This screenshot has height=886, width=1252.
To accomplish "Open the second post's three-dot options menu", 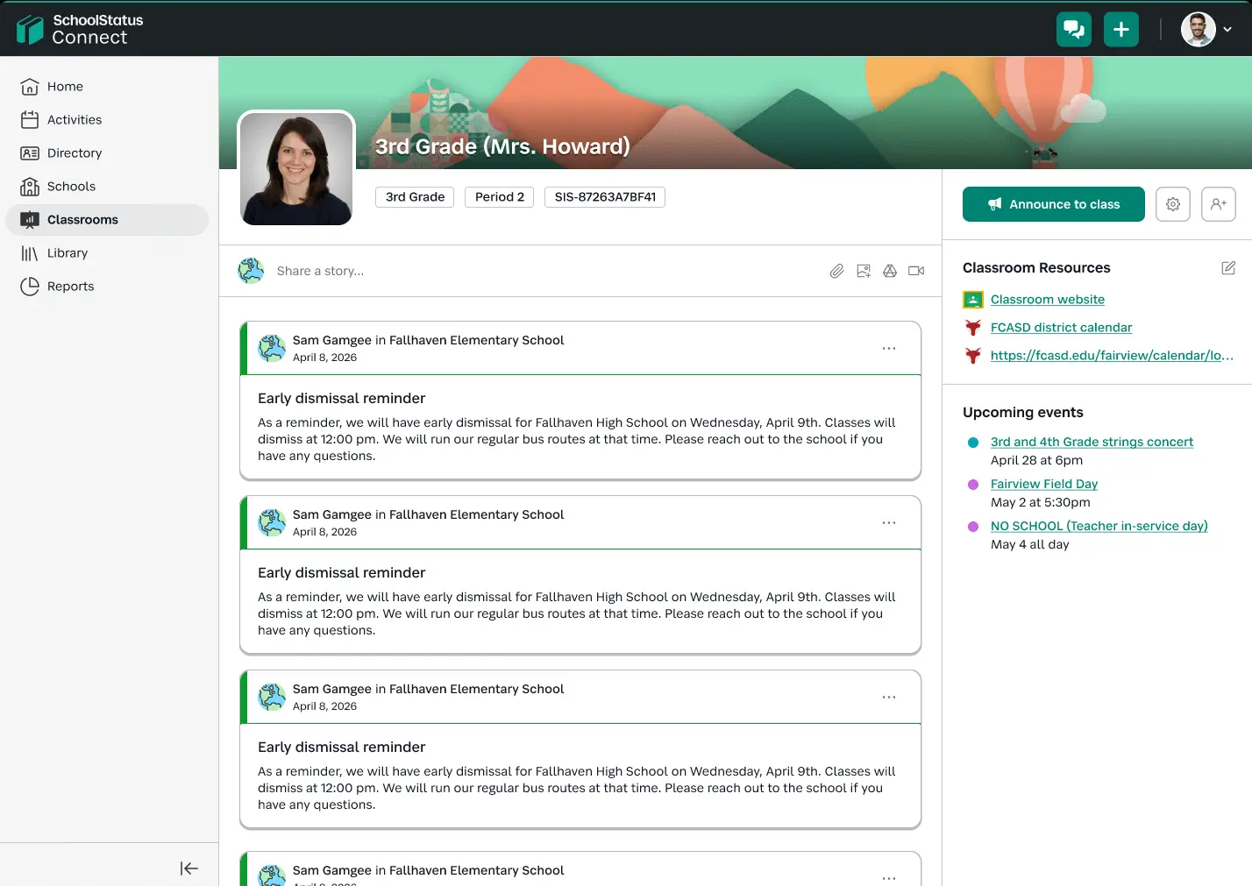I will 889,523.
